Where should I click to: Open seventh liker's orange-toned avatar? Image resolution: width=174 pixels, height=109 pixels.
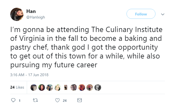click(82, 87)
